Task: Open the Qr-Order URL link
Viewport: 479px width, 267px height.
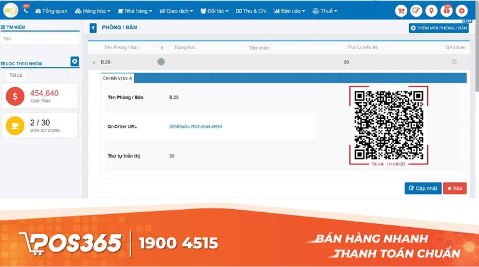Action: [x=195, y=126]
